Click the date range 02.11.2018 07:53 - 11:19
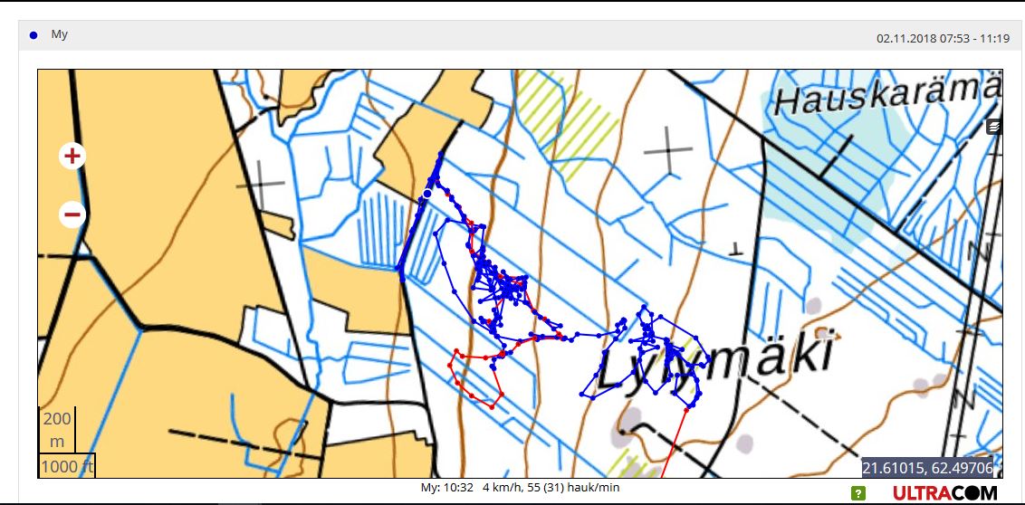 click(943, 38)
